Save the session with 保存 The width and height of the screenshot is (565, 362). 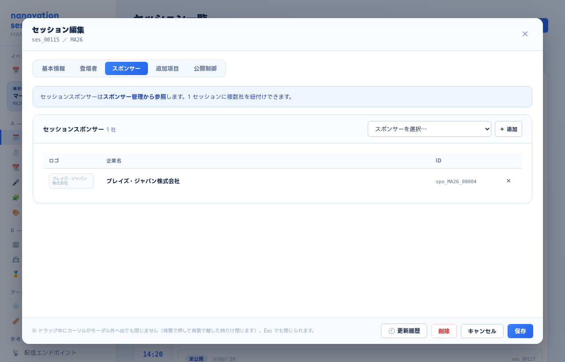[520, 331]
